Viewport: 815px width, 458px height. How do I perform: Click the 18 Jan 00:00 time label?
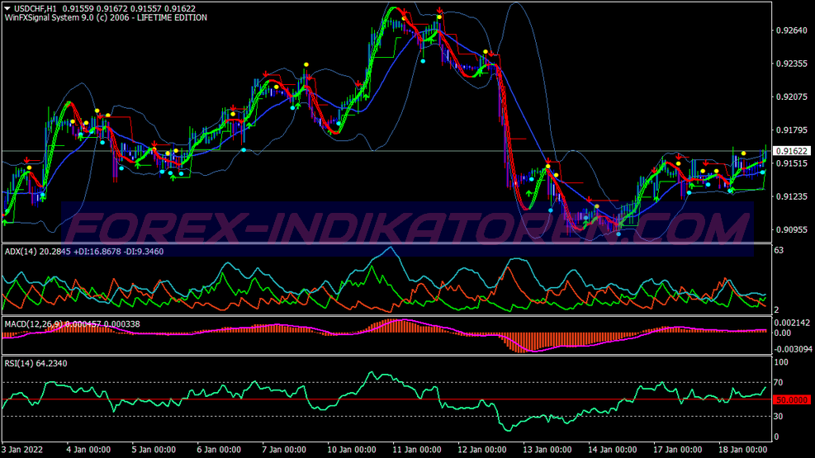coord(743,450)
